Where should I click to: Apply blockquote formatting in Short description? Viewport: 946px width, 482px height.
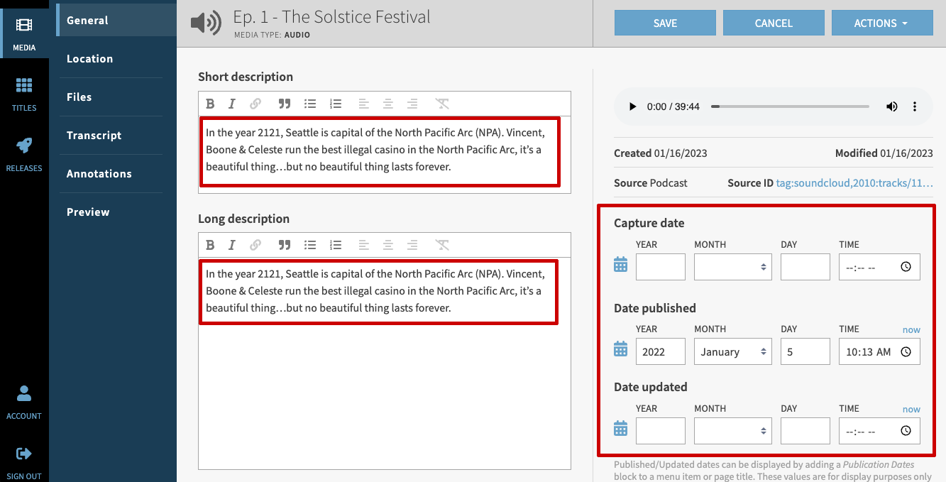[x=284, y=104]
